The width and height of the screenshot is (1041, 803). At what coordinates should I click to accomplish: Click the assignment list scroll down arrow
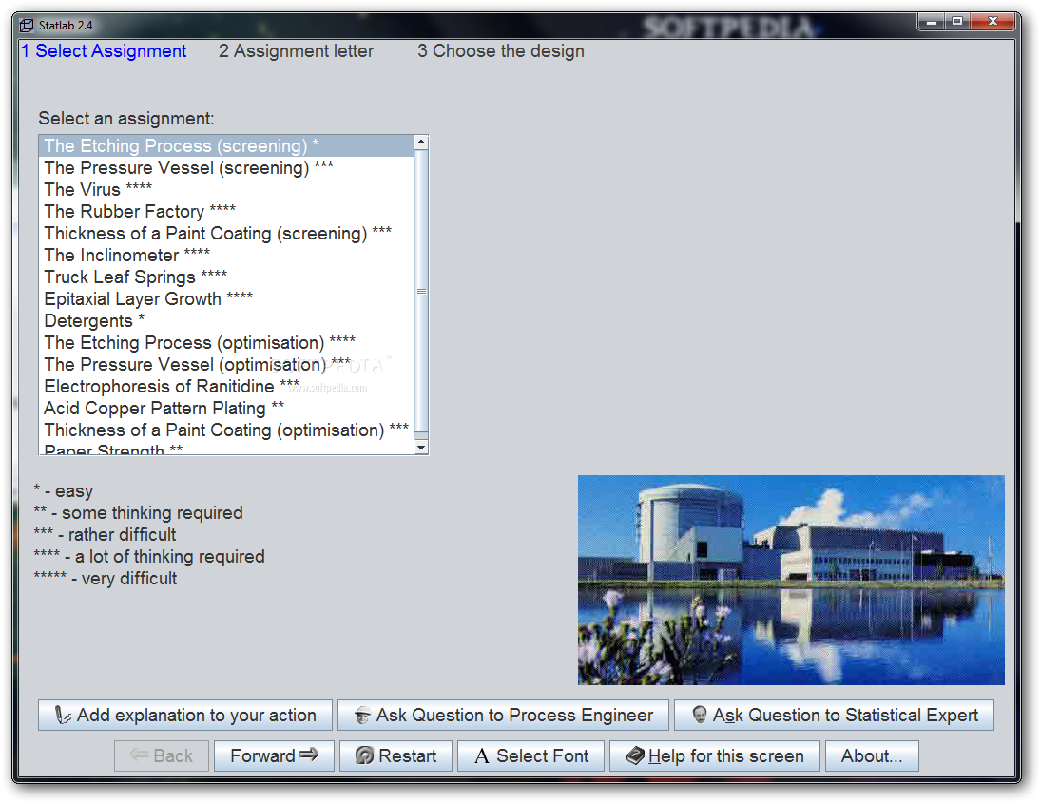tap(421, 448)
